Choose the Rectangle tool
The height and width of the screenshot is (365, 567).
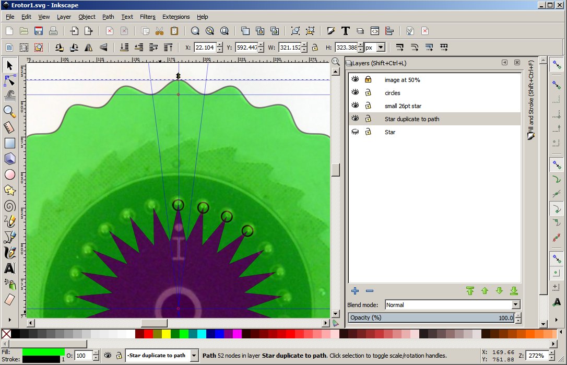(x=9, y=143)
